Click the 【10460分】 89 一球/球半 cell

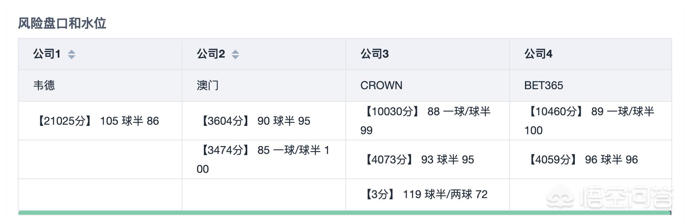pyautogui.click(x=591, y=121)
